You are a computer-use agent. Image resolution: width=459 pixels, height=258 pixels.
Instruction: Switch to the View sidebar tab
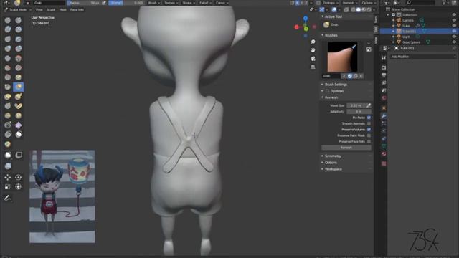click(376, 40)
